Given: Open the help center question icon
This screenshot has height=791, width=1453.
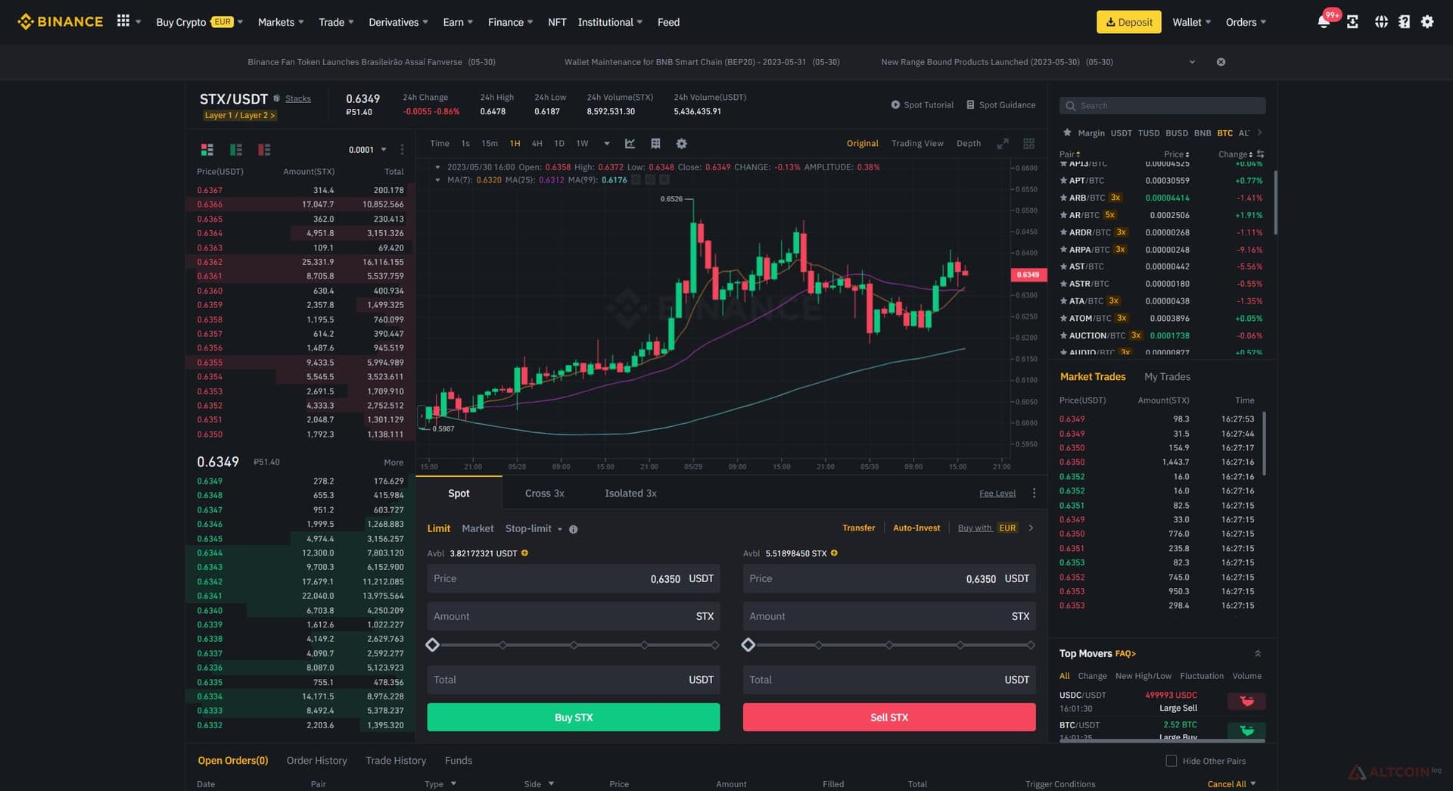Looking at the screenshot, I should click(x=1405, y=22).
